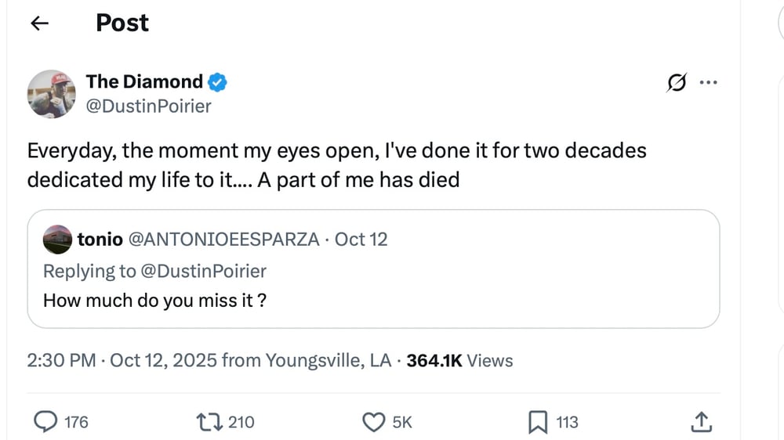This screenshot has width=784, height=440.
Task: Click The Diamond display name
Action: (x=144, y=81)
